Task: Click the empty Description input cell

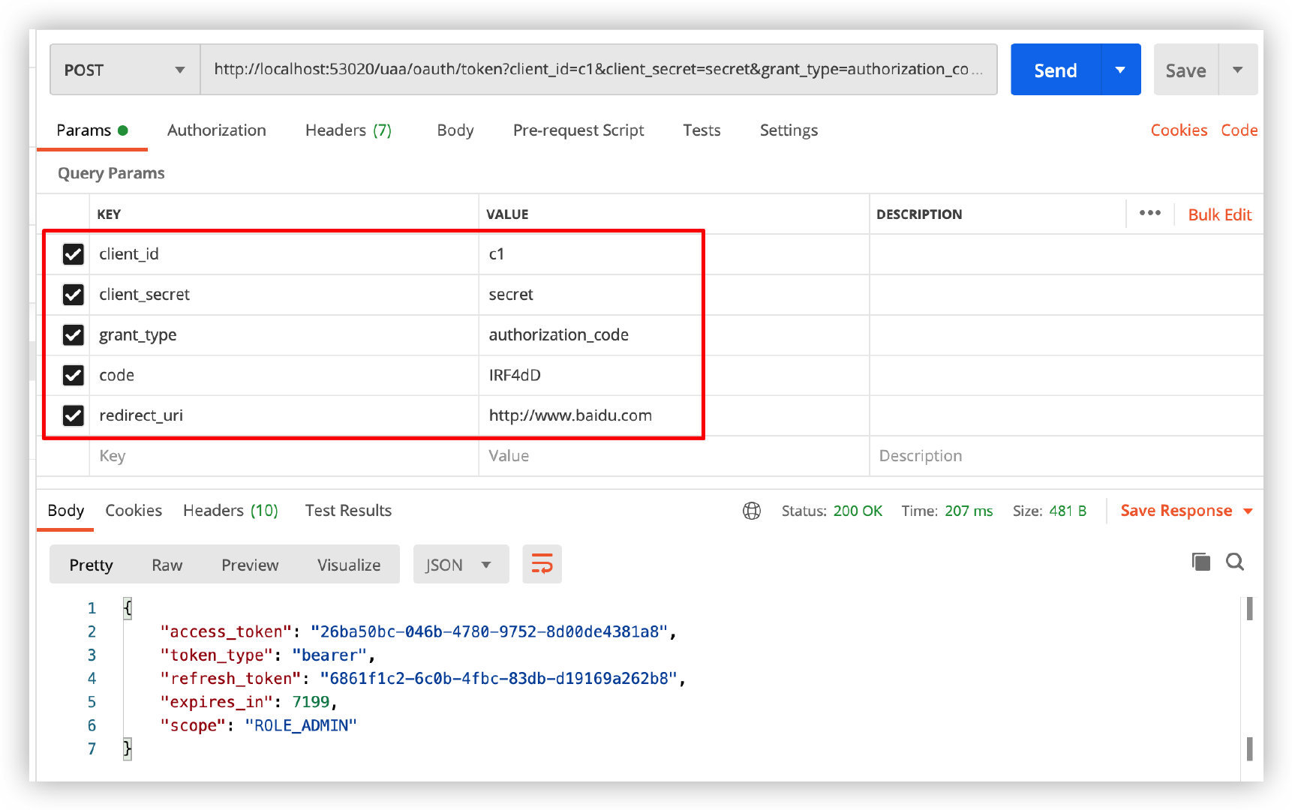Action: pyautogui.click(x=1066, y=456)
